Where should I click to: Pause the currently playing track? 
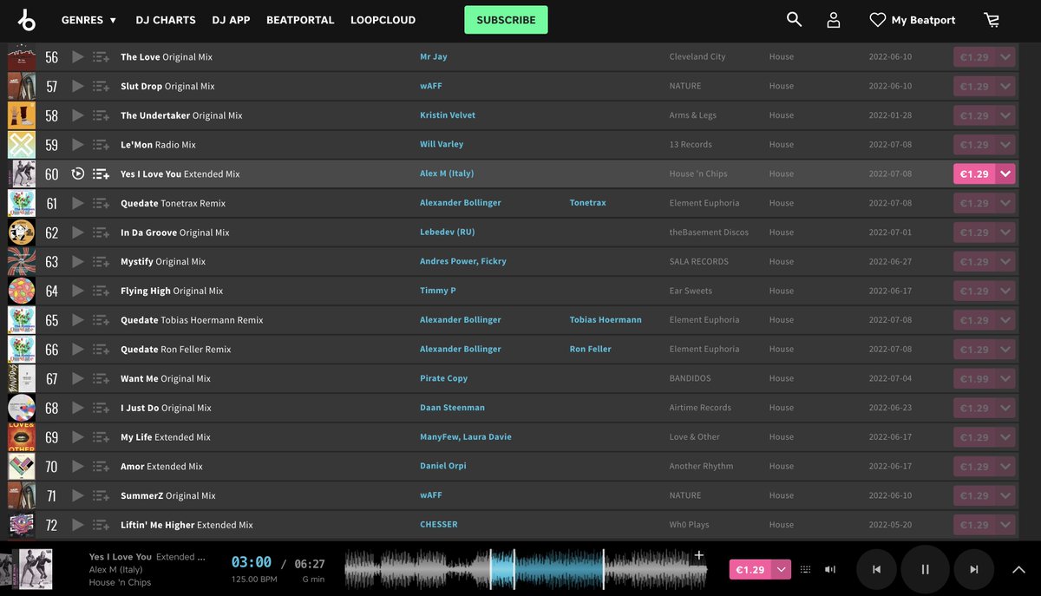tap(925, 569)
